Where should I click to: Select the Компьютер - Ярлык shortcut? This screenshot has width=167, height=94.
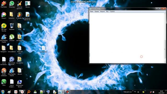pos(20,83)
